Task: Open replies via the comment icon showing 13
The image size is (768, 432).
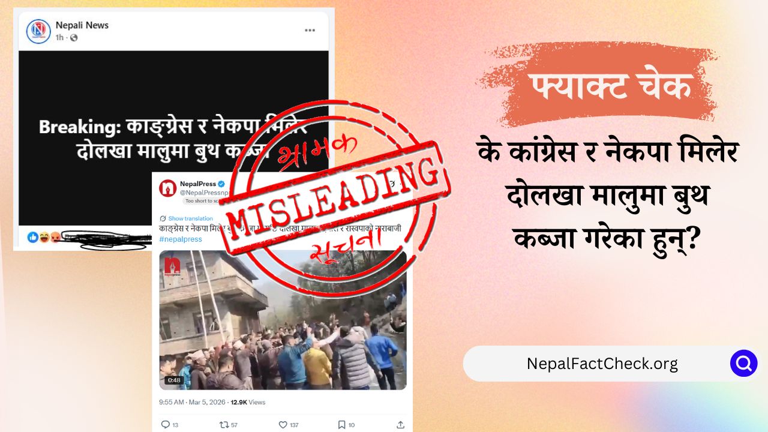Action: tap(166, 424)
